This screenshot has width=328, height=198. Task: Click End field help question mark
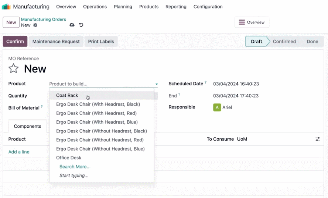click(x=179, y=94)
